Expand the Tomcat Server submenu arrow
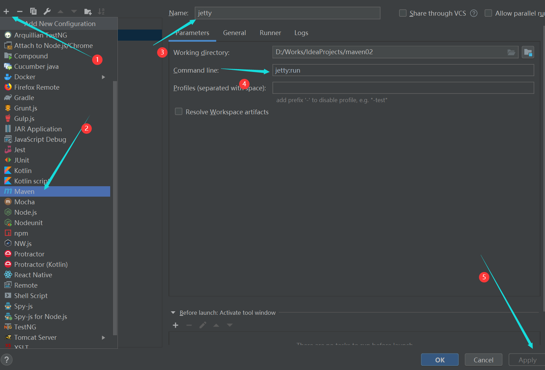545x370 pixels. [103, 337]
